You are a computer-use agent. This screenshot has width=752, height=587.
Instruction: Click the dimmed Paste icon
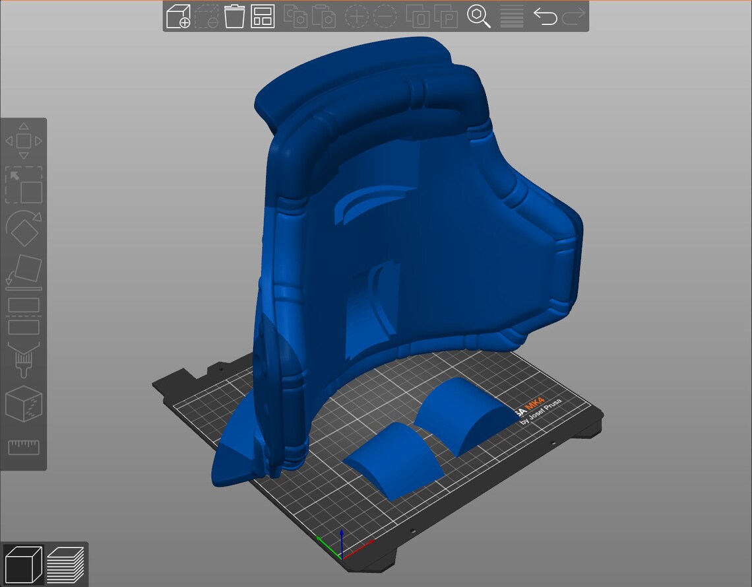pyautogui.click(x=324, y=17)
